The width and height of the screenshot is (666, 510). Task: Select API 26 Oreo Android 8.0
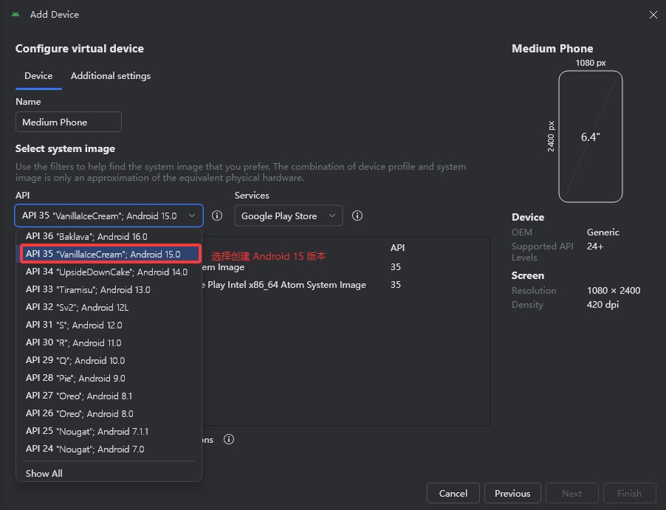click(109, 413)
